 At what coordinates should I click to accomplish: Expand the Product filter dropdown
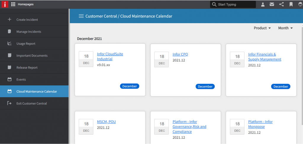pyautogui.click(x=262, y=28)
